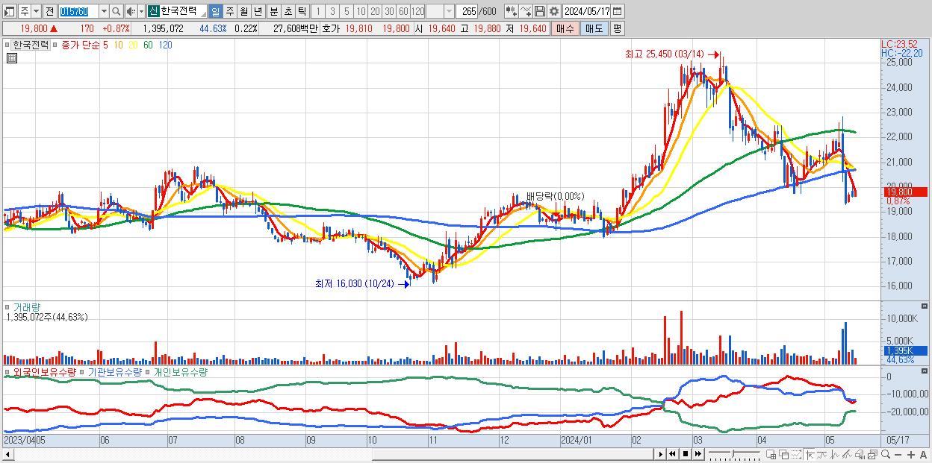Image resolution: width=932 pixels, height=463 pixels.
Task: Open the calendar date picker icon
Action: pos(618,11)
